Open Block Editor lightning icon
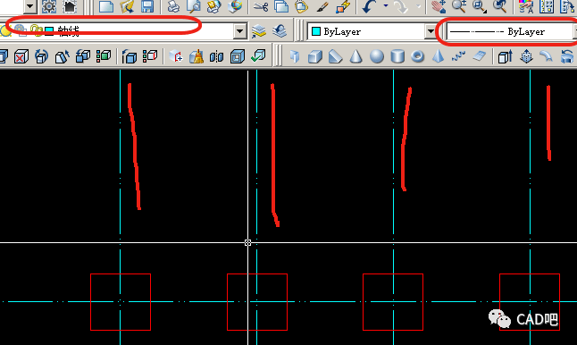 343,6
